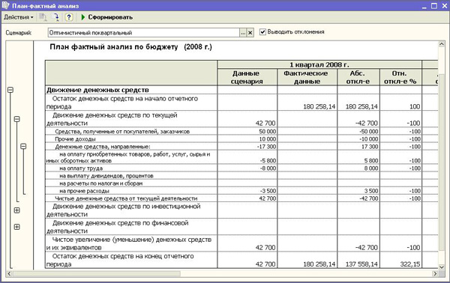
Task: Click the restore settings arrow icon
Action: point(56,17)
